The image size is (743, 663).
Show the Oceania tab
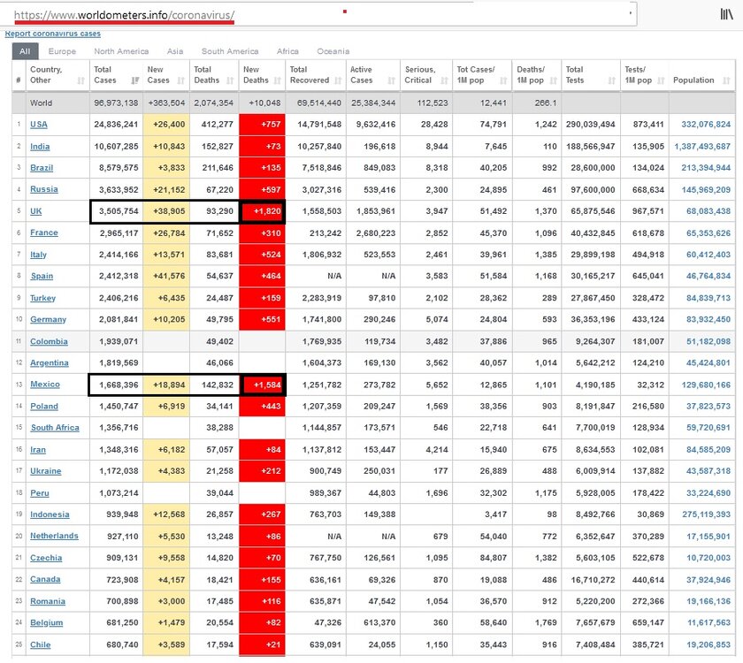point(333,51)
